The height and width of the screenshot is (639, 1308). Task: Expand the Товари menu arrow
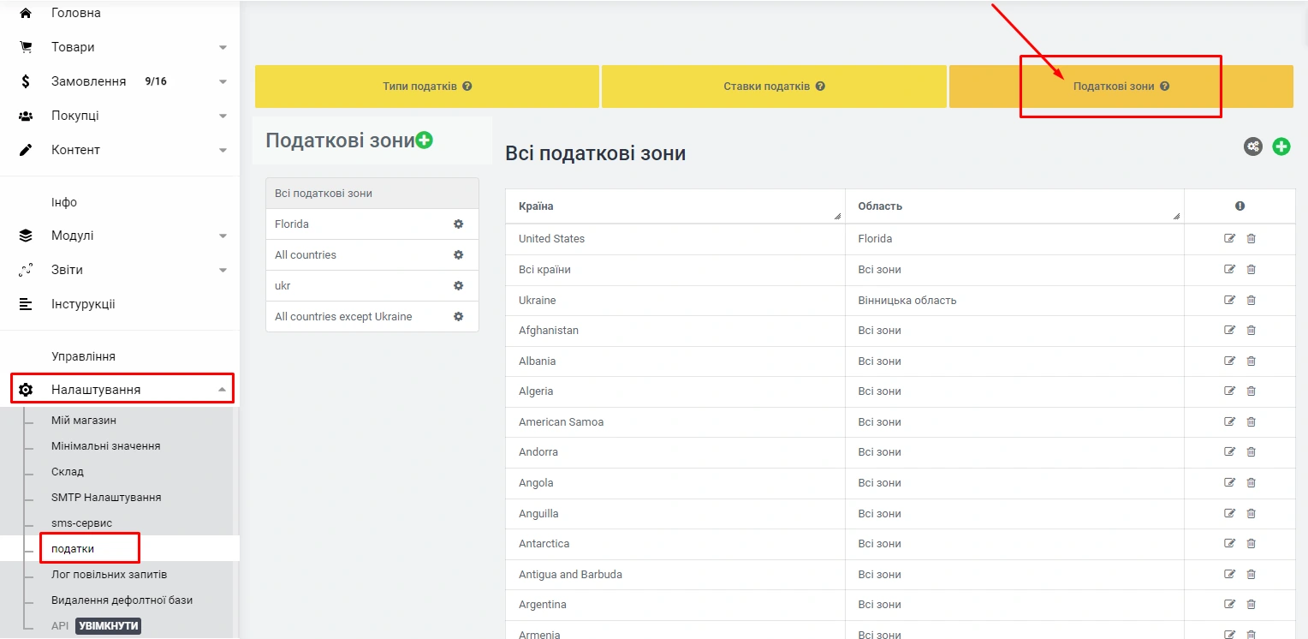tap(223, 48)
